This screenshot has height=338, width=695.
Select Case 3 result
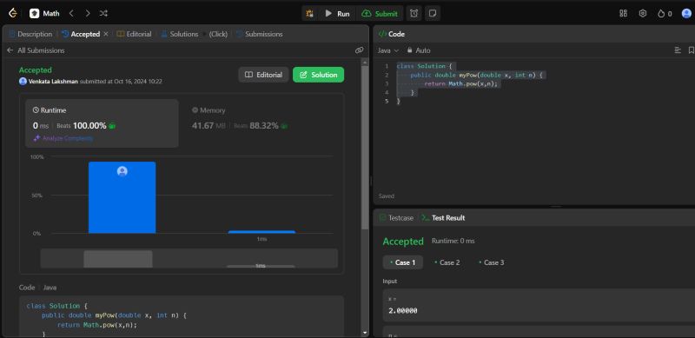click(x=492, y=262)
